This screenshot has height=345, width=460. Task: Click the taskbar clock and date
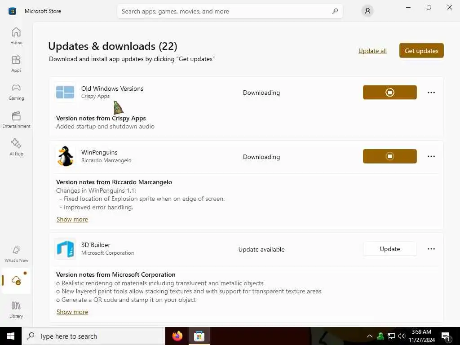421,336
